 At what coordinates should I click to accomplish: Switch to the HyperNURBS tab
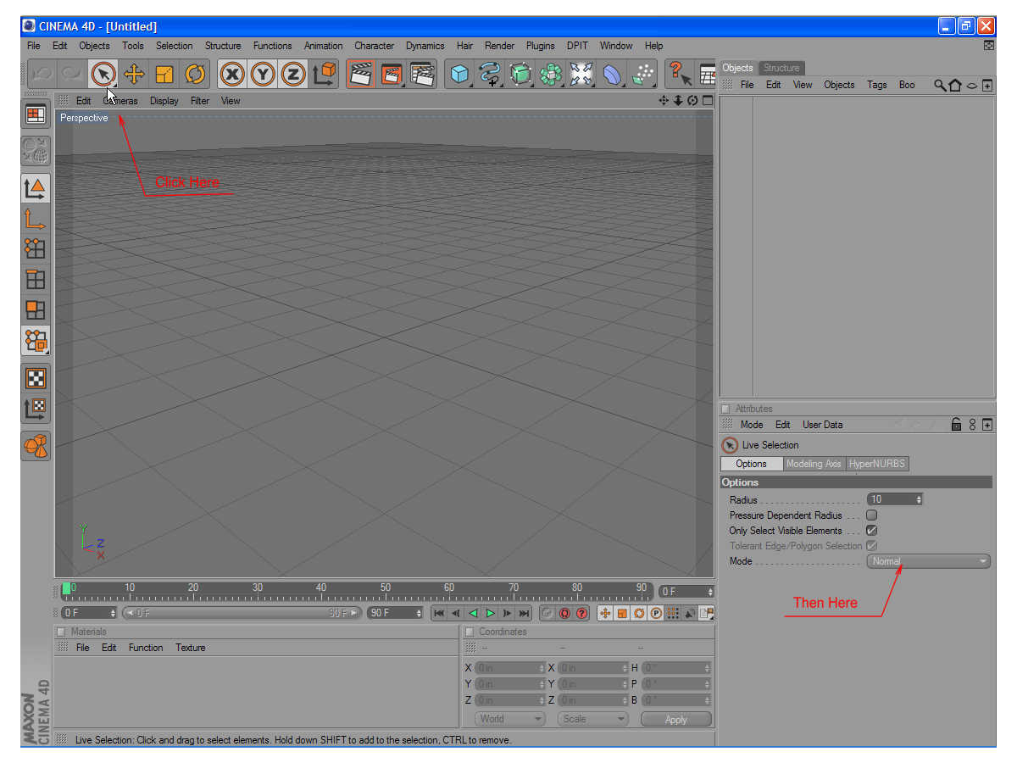click(877, 464)
